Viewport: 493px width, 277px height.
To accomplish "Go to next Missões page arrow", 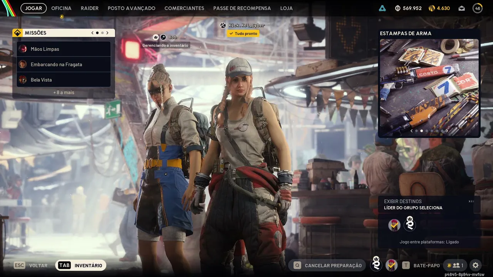I will click(x=107, y=33).
